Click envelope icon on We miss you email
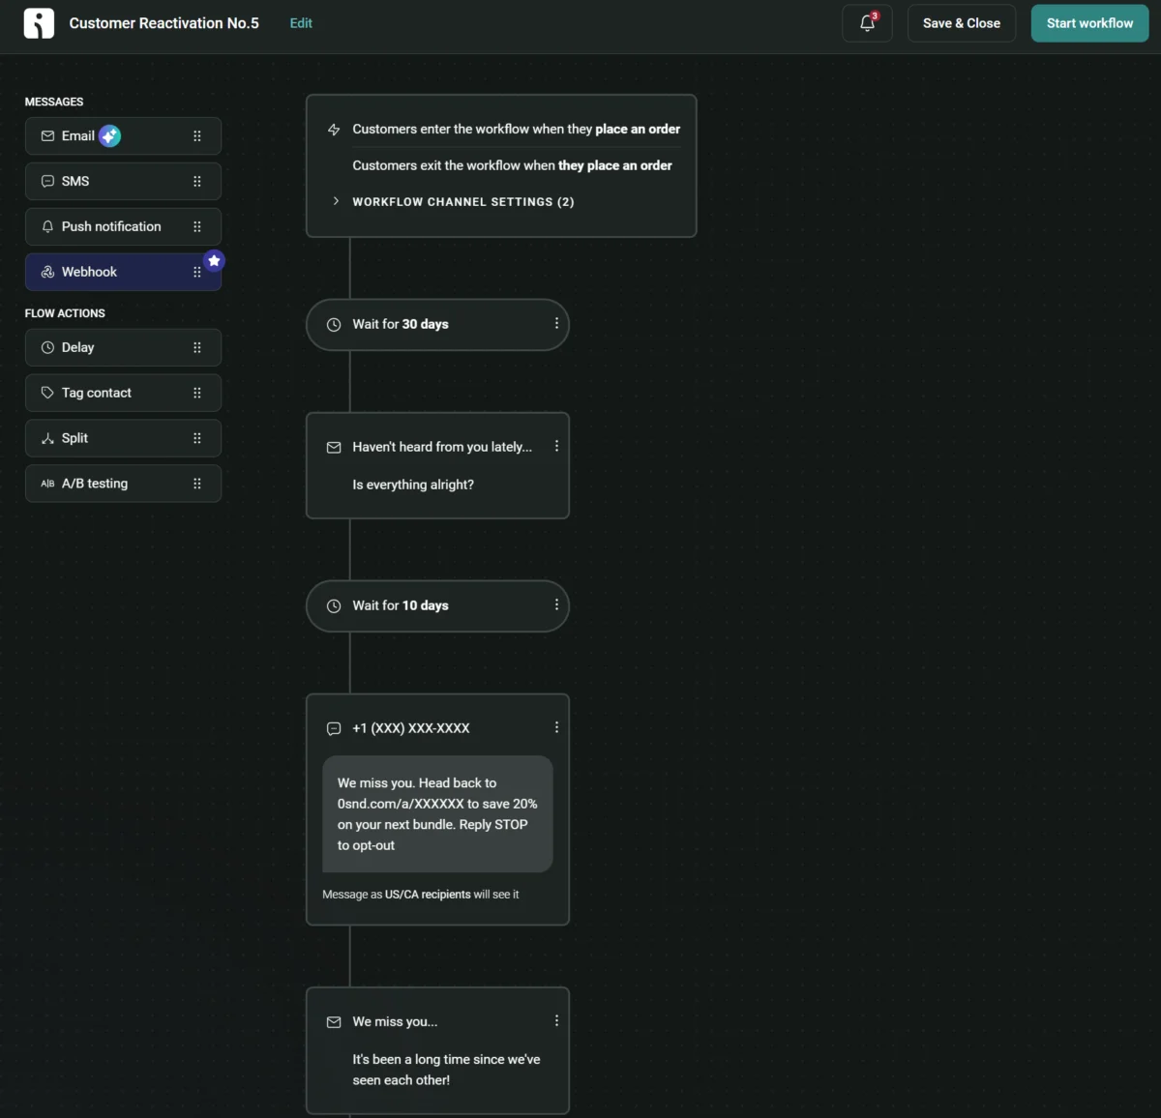Viewport: 1161px width, 1118px height. (x=334, y=1022)
